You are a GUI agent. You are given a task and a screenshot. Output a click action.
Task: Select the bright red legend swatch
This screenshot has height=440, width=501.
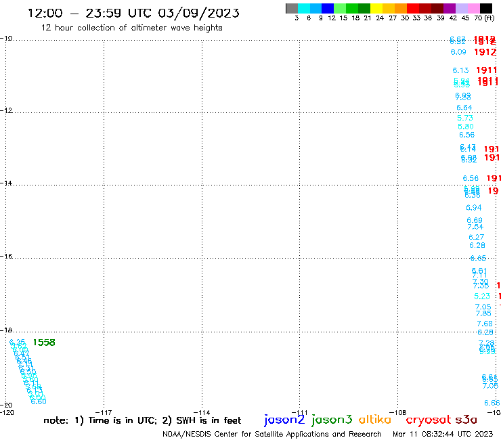pos(413,8)
